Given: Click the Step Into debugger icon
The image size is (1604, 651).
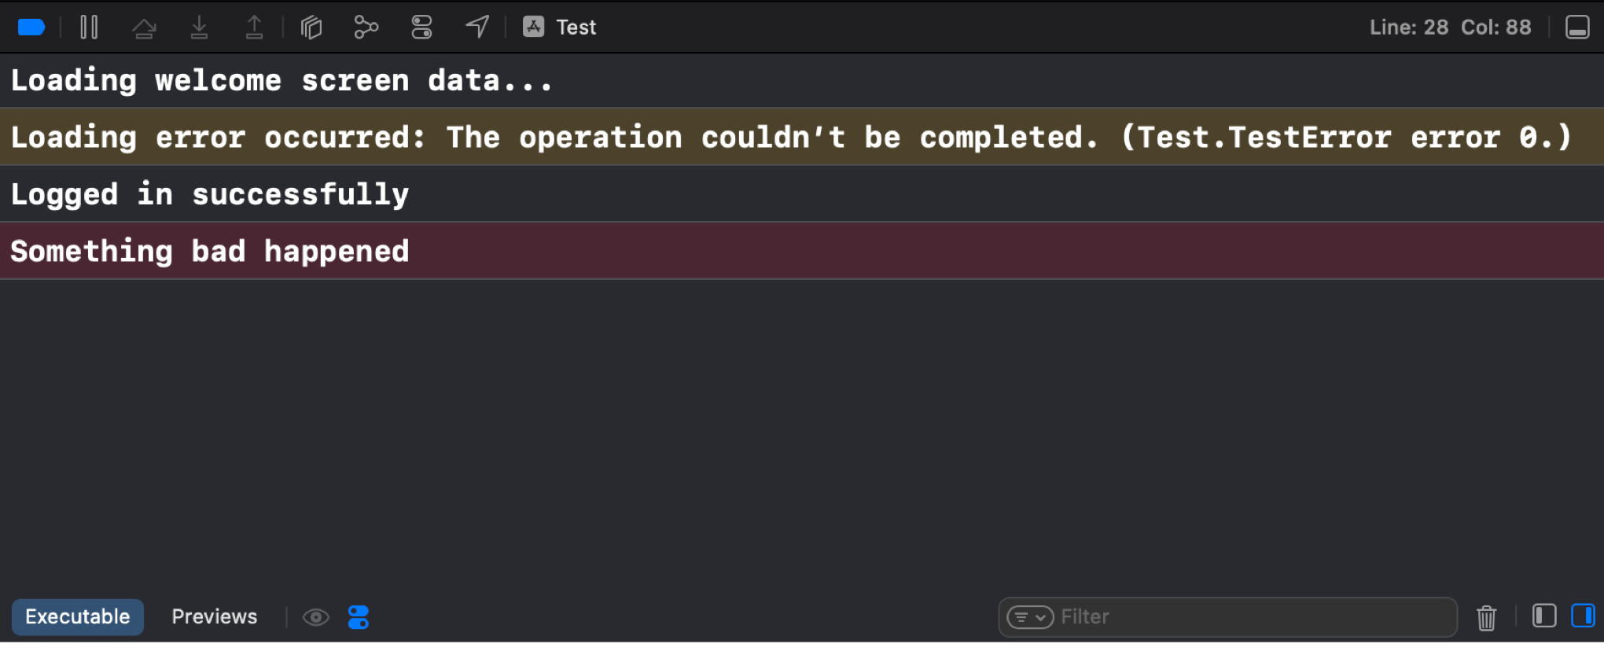Looking at the screenshot, I should [199, 26].
